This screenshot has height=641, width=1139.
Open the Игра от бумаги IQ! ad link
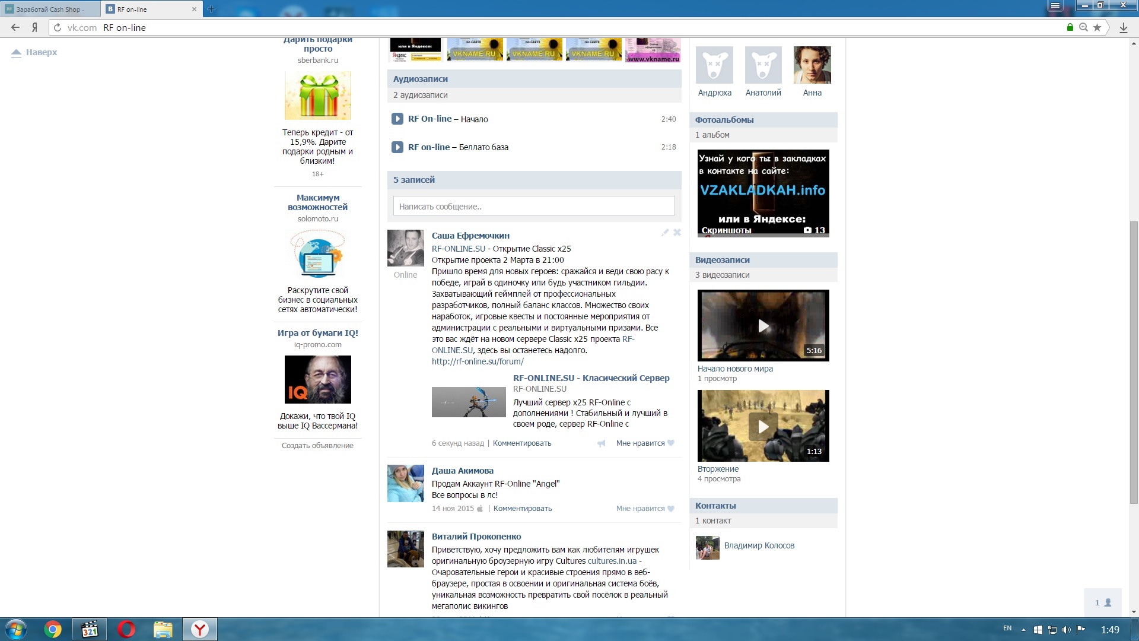click(x=318, y=333)
